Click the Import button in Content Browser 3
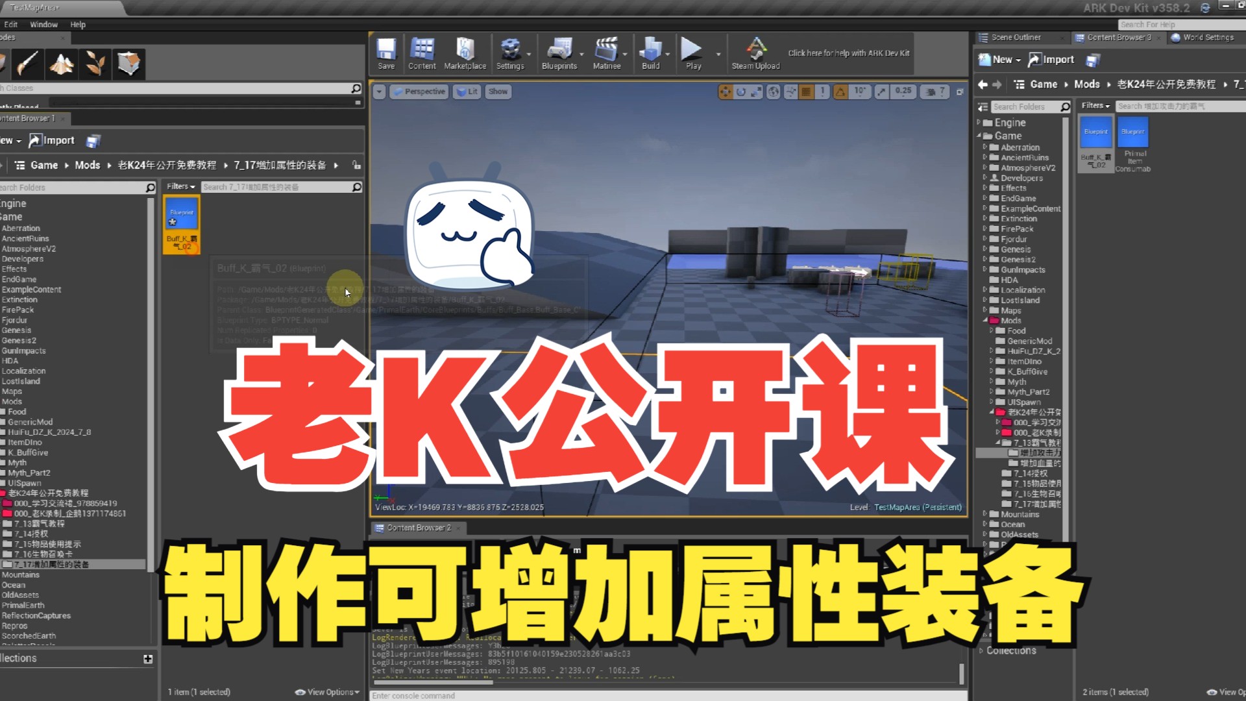This screenshot has height=701, width=1246. point(1052,59)
